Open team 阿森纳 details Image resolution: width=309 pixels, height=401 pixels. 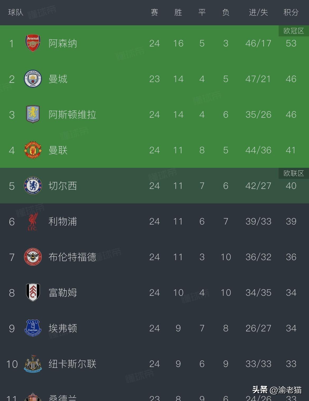tap(63, 43)
